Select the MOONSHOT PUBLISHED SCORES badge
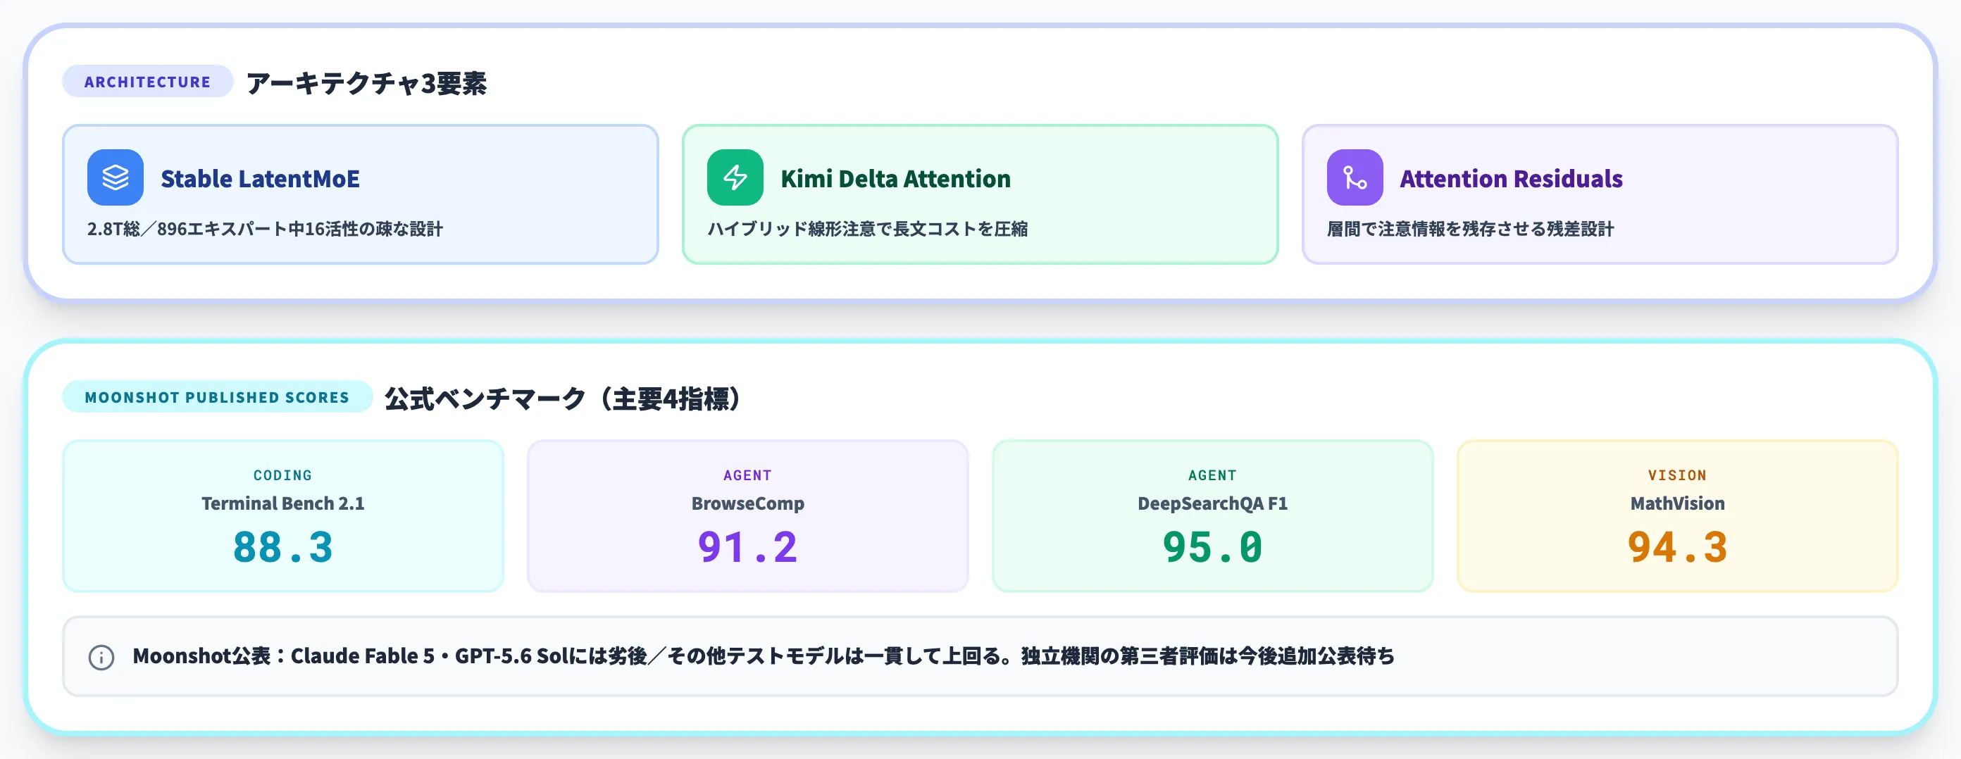This screenshot has height=759, width=1961. click(x=217, y=396)
